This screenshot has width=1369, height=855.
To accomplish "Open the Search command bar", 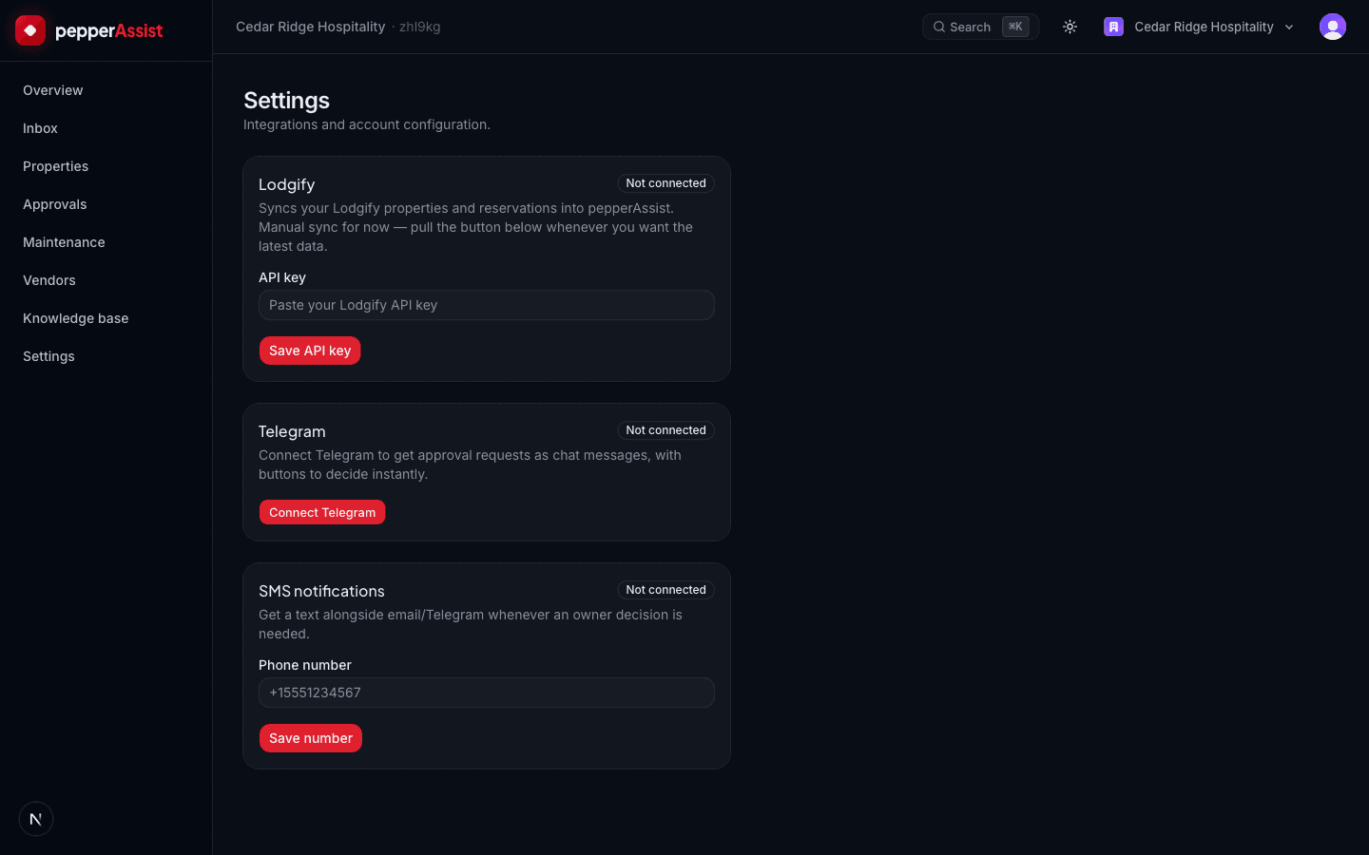I will (x=980, y=27).
